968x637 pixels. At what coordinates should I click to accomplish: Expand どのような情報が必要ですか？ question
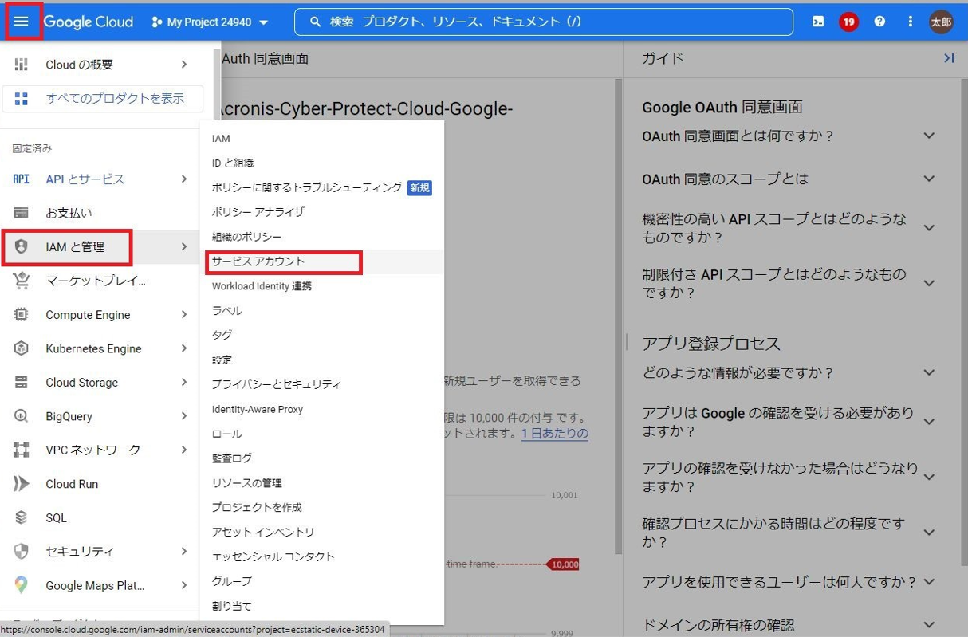(929, 372)
